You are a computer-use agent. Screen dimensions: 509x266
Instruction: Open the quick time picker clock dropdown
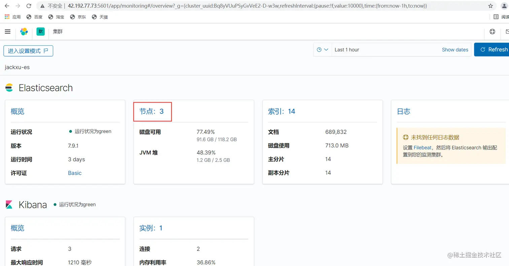click(323, 50)
